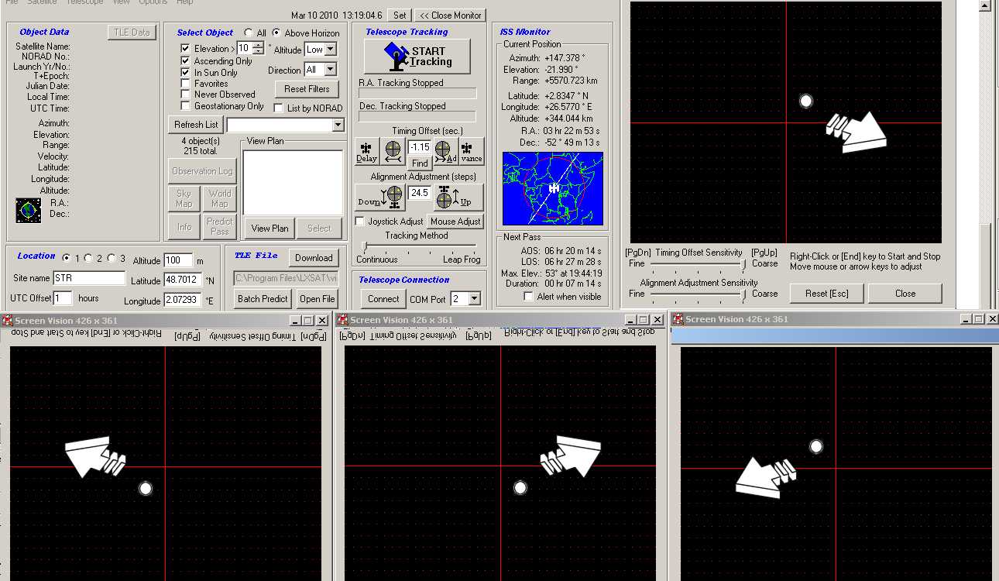Click Batch Predict

263,299
